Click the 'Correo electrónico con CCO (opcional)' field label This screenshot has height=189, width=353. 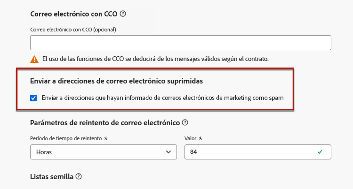coord(73,30)
